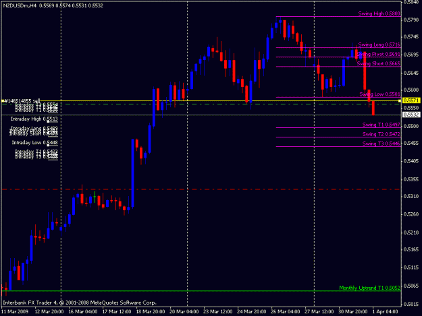Select the Swing High 0.5800 label
Image resolution: width=422 pixels, height=316 pixels.
pos(379,13)
